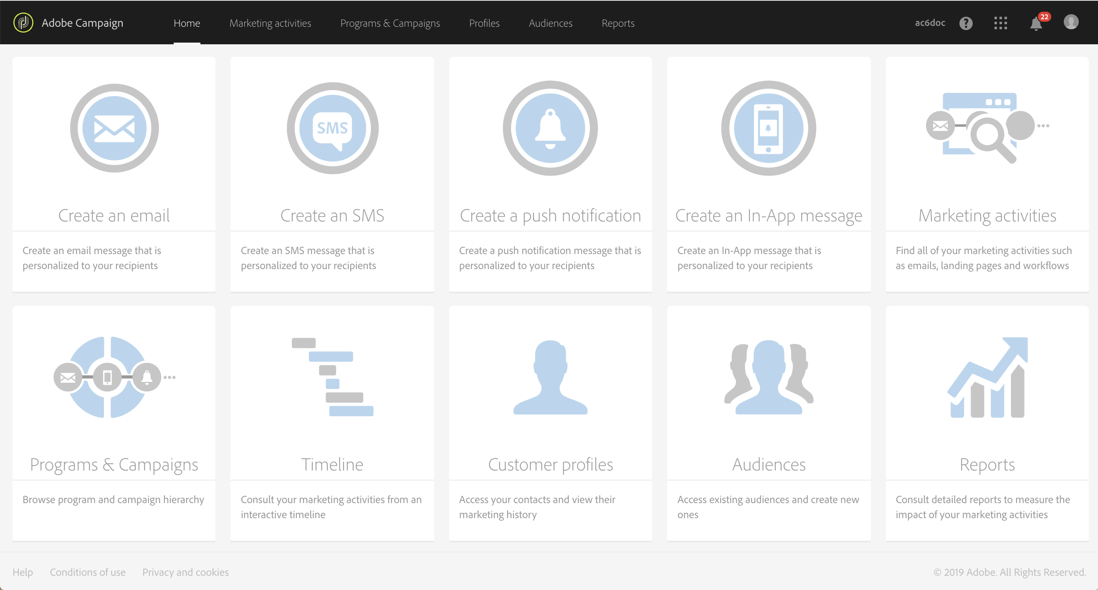Open the Privacy and cookies footer link
This screenshot has width=1098, height=590.
click(185, 572)
